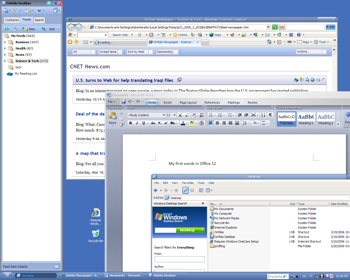Open the Quick Tabs grid icon in IE
The height and width of the screenshot is (280, 350).
(x=86, y=42)
